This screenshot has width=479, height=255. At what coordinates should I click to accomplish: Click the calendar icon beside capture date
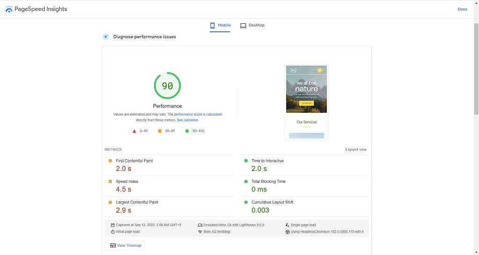pyautogui.click(x=113, y=225)
